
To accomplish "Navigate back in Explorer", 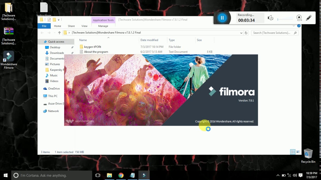I will (x=42, y=33).
